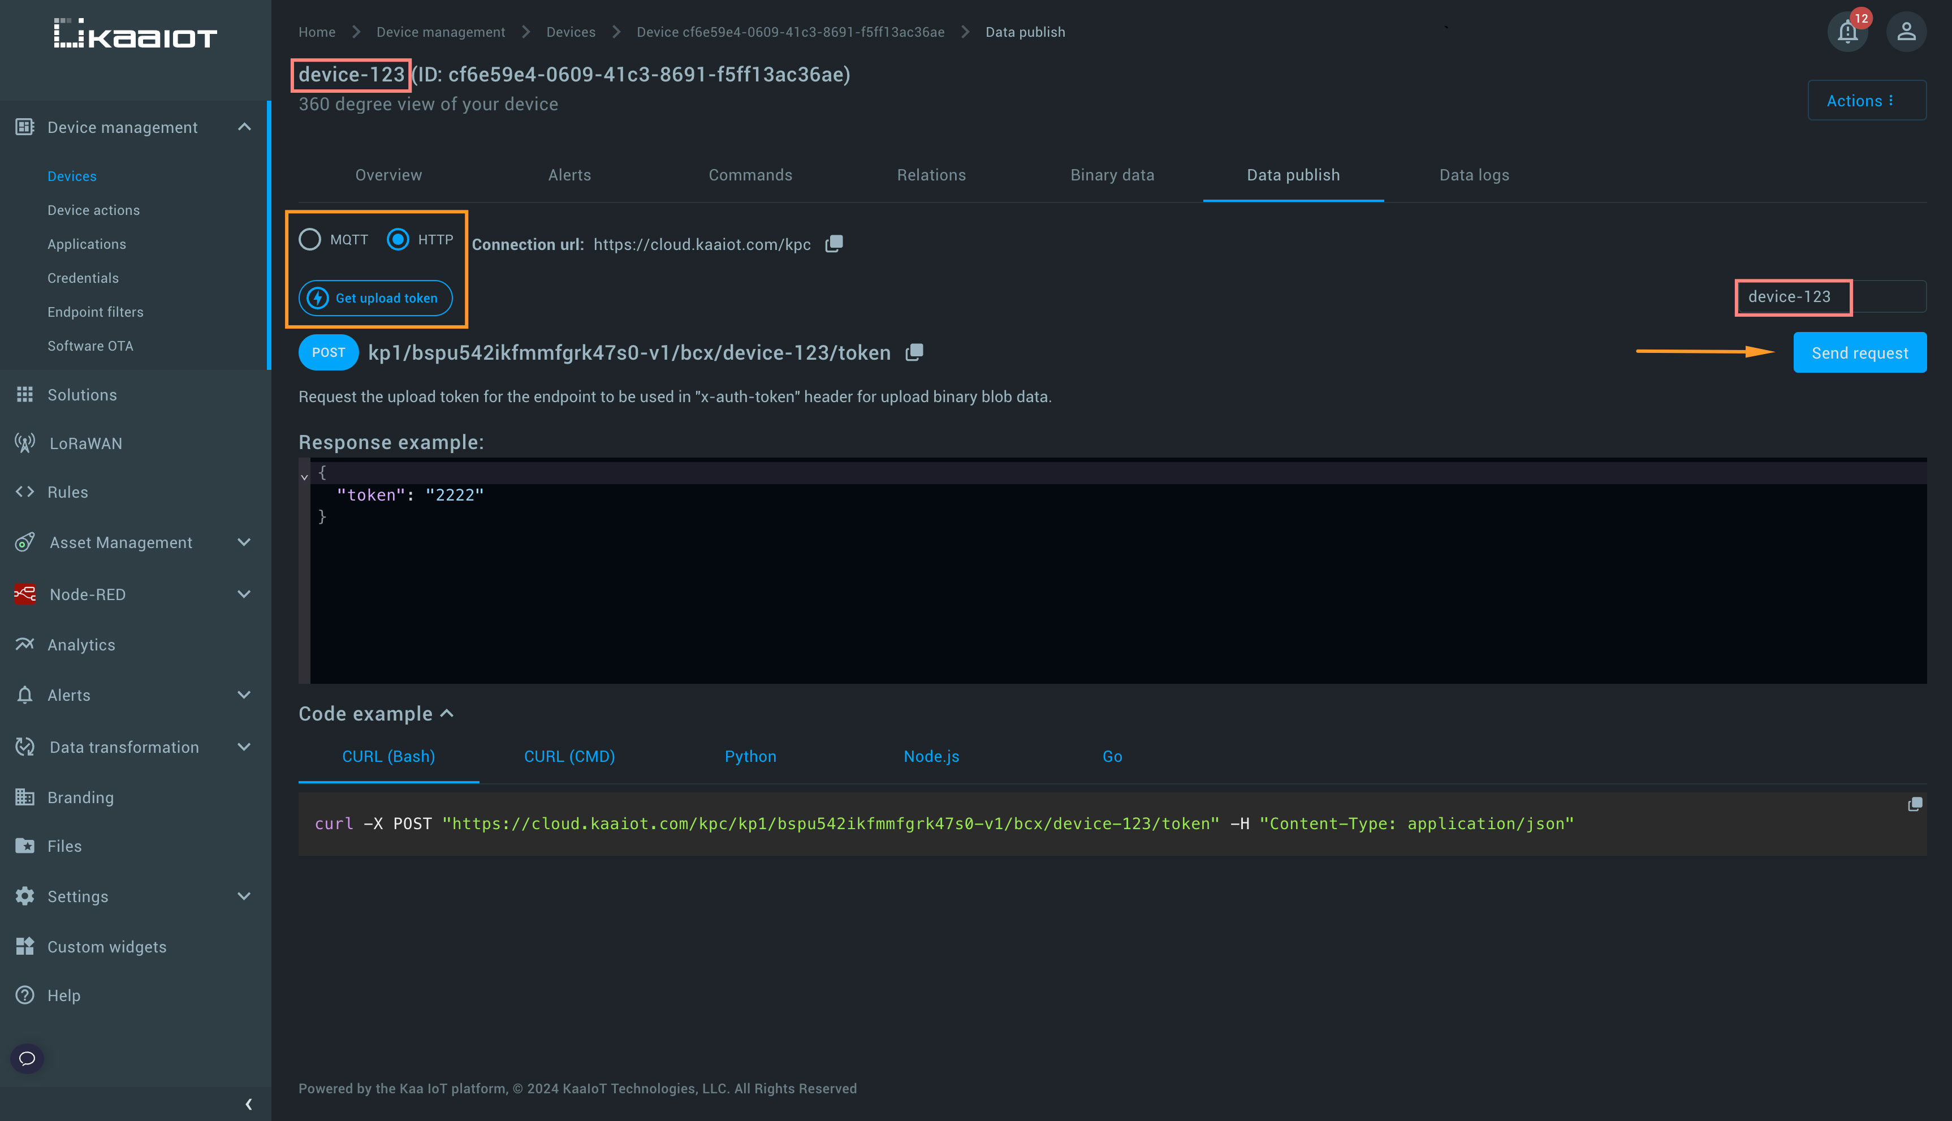
Task: Collapse the Code example section
Action: click(447, 714)
